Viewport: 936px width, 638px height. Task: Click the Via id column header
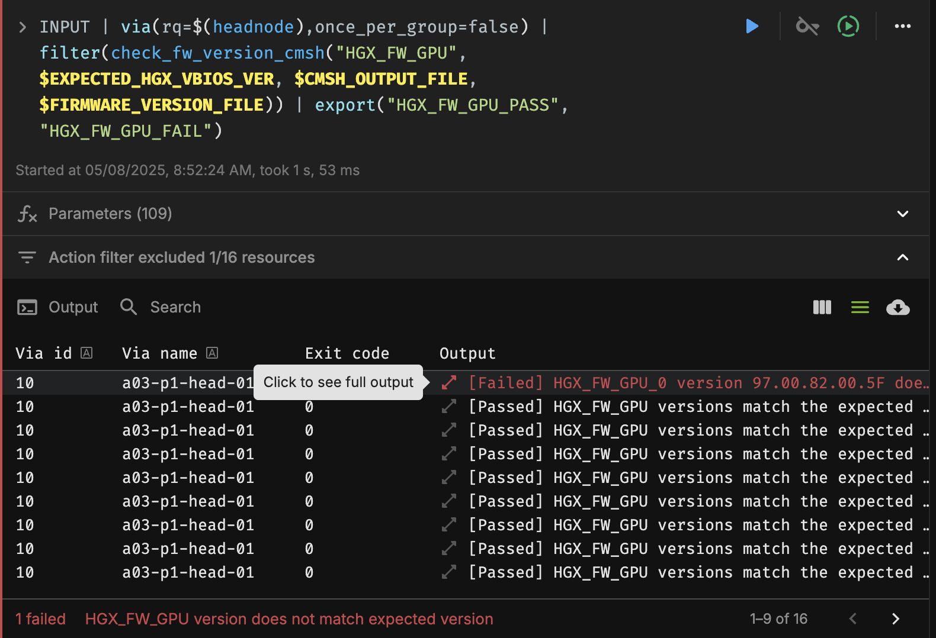point(44,353)
